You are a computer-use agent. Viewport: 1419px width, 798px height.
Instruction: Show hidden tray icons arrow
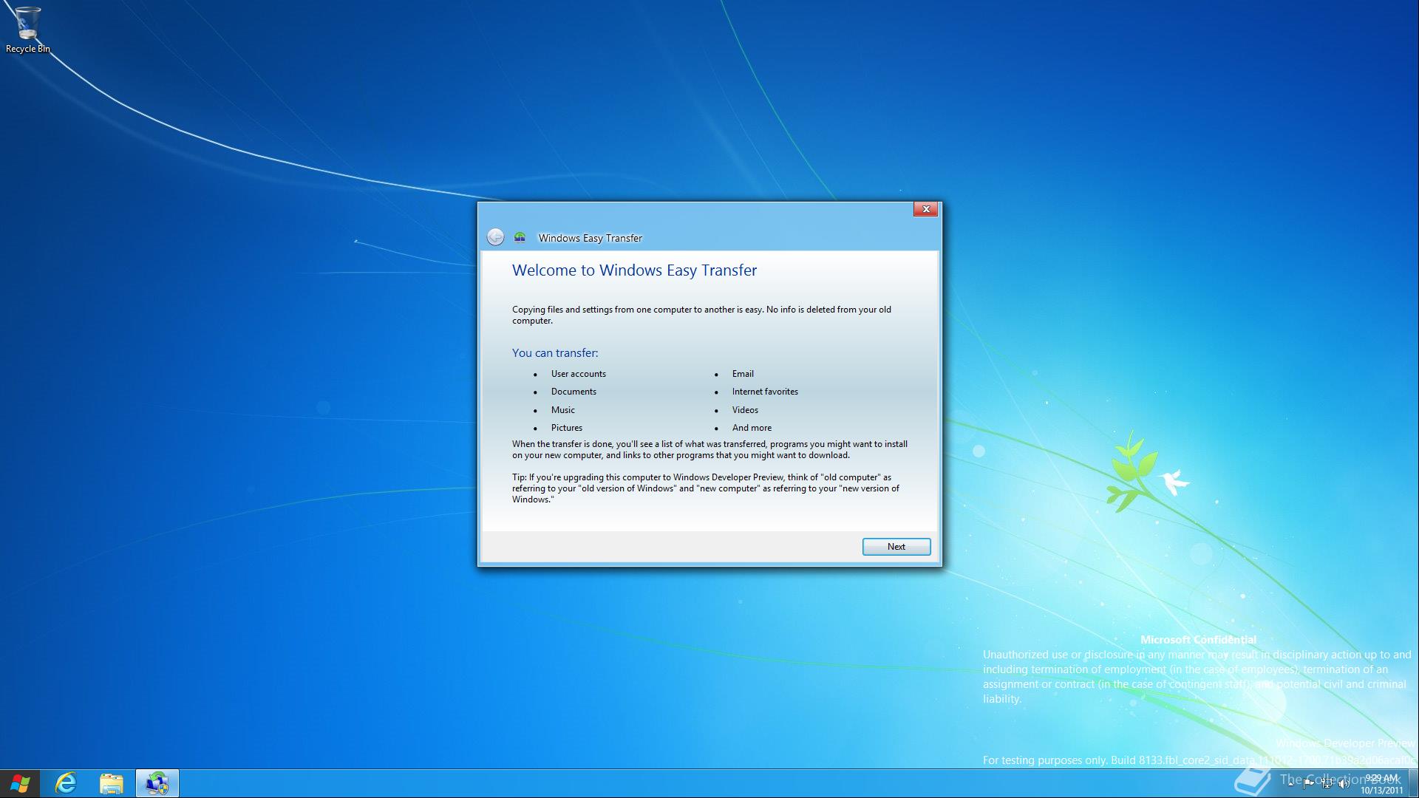pyautogui.click(x=1290, y=784)
